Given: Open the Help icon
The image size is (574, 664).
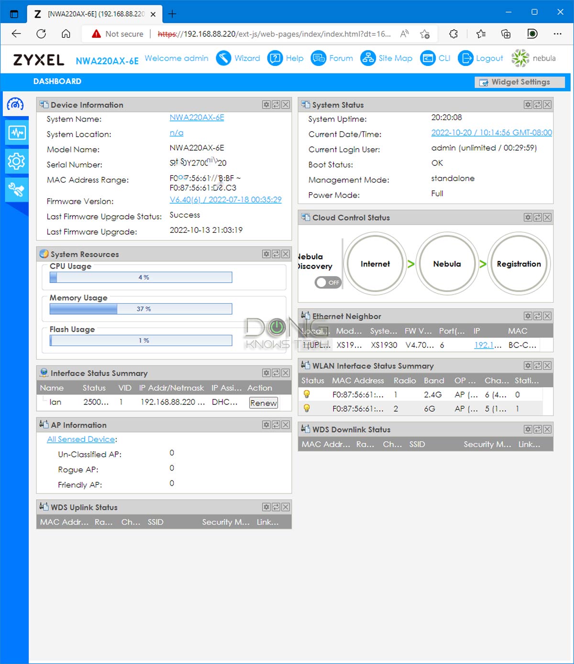Looking at the screenshot, I should point(275,58).
